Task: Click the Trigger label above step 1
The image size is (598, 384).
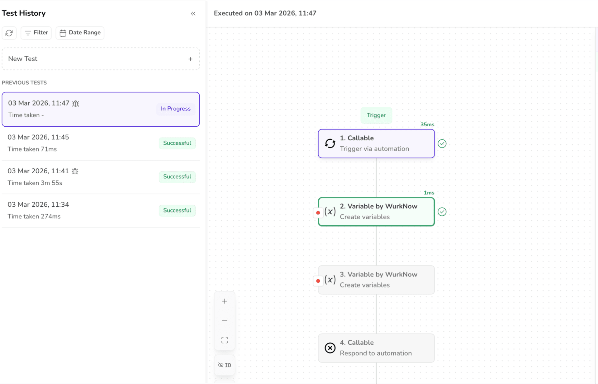Action: (376, 115)
